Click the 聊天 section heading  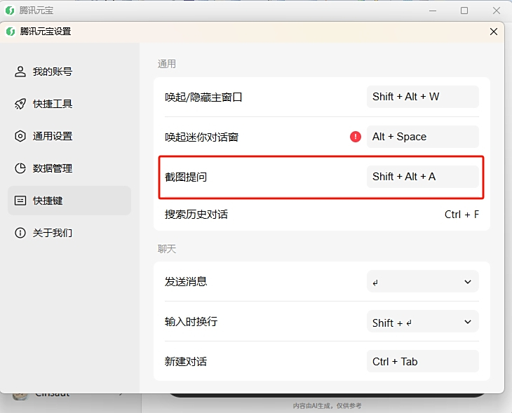[166, 249]
